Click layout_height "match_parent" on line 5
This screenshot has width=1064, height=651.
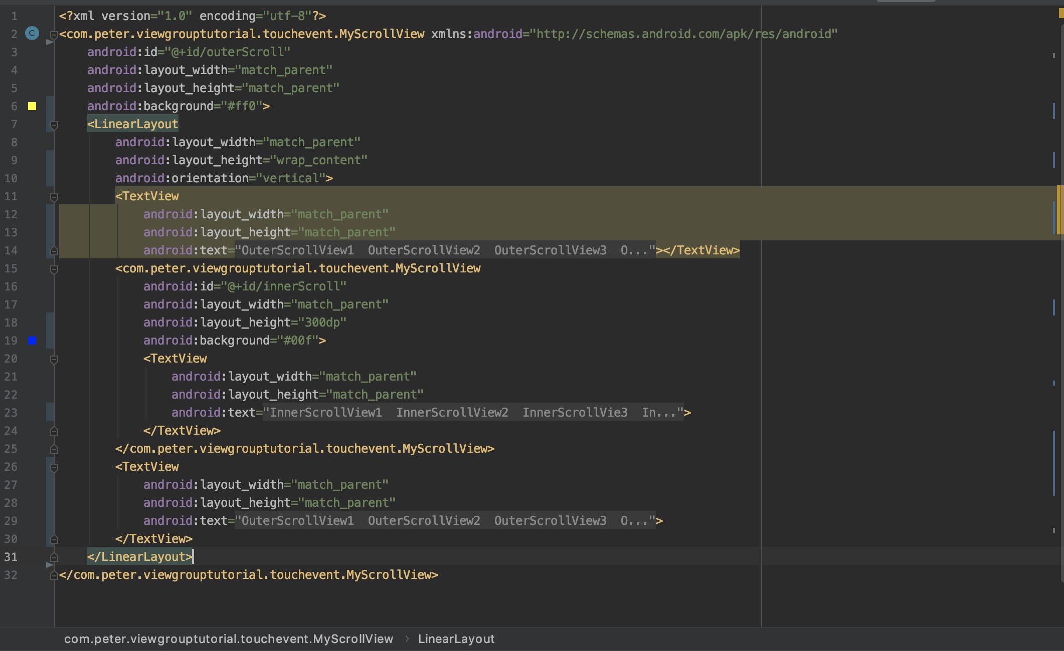291,88
